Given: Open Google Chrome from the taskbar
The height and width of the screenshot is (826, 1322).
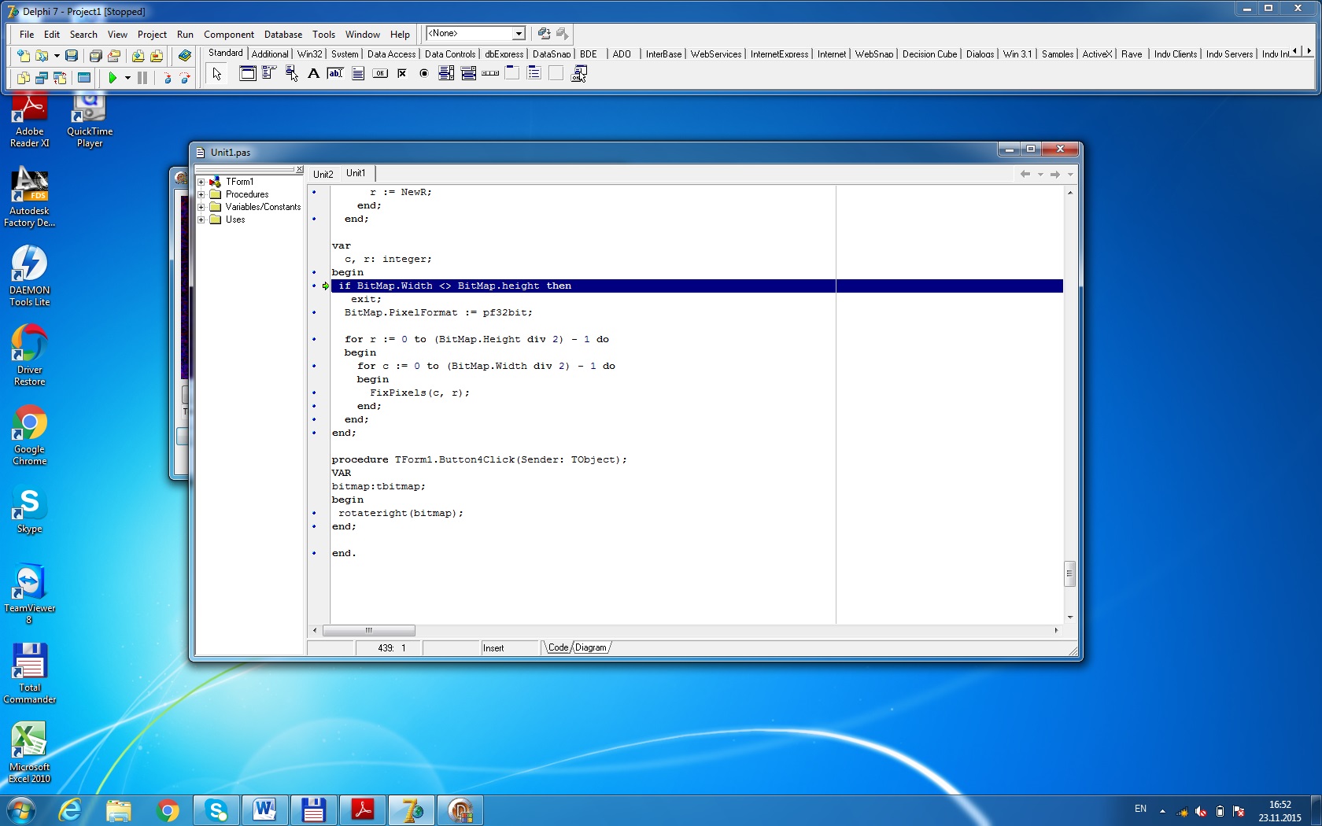Looking at the screenshot, I should pyautogui.click(x=168, y=810).
